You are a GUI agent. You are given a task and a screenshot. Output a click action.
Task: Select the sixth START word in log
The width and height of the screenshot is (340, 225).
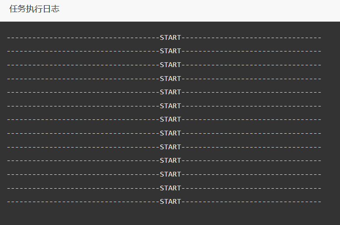pyautogui.click(x=170, y=106)
